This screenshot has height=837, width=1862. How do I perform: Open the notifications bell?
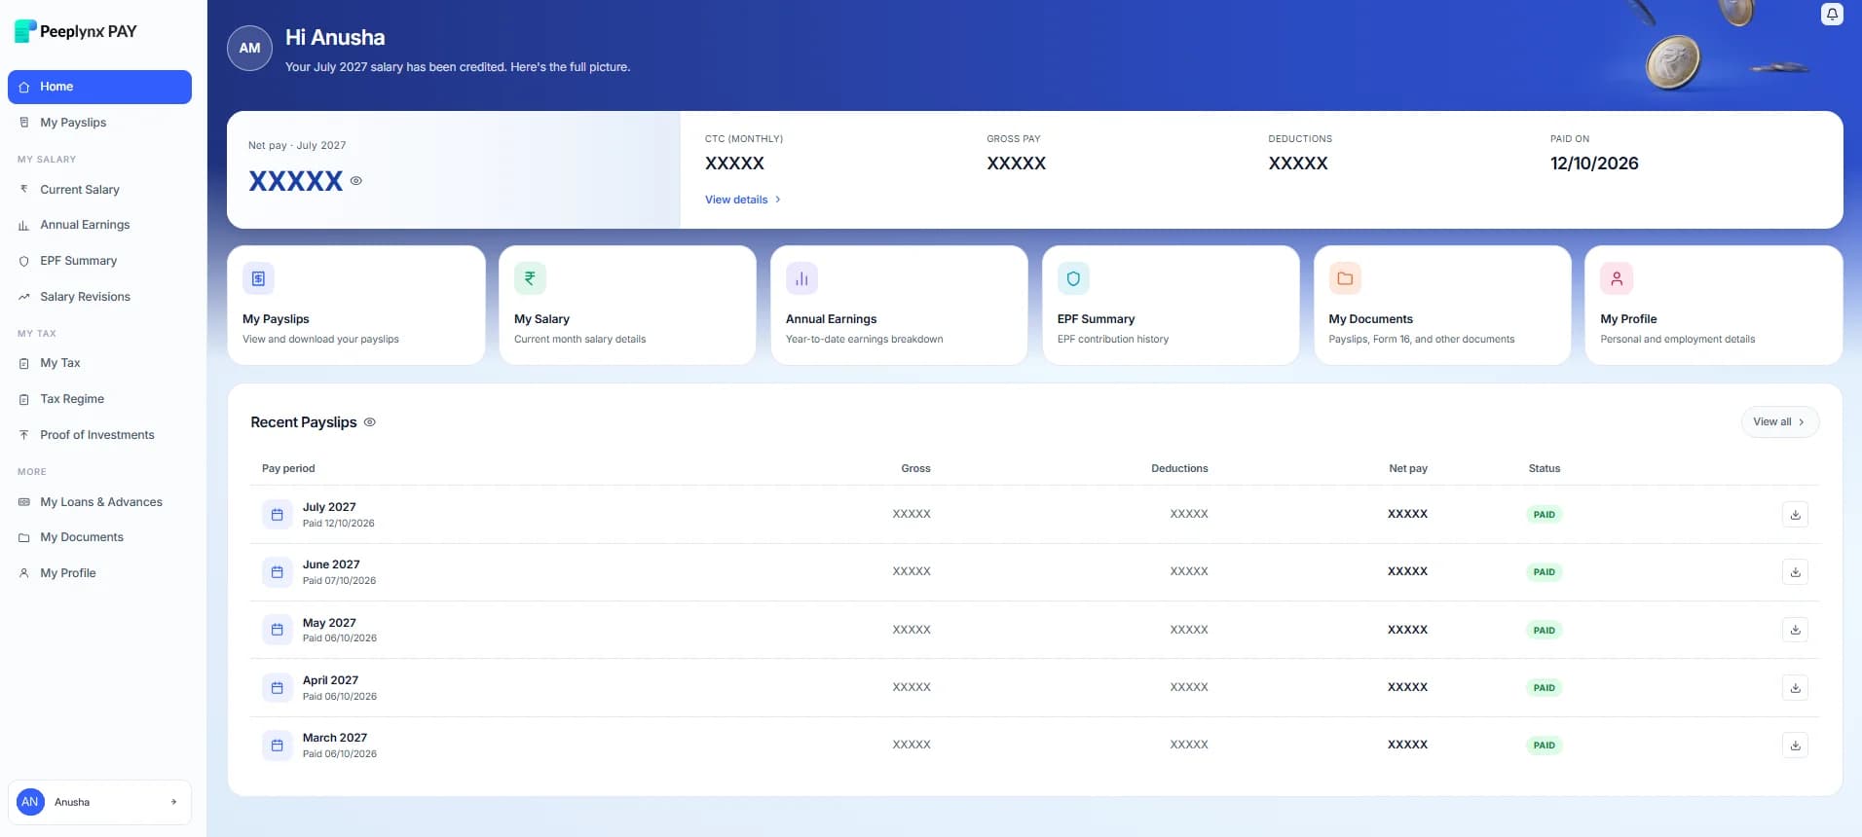(x=1832, y=15)
